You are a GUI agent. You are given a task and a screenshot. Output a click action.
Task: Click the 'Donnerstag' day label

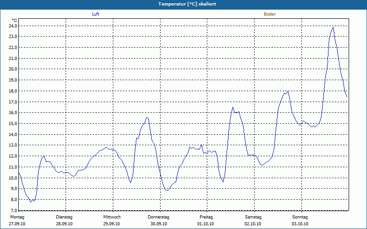click(x=158, y=217)
